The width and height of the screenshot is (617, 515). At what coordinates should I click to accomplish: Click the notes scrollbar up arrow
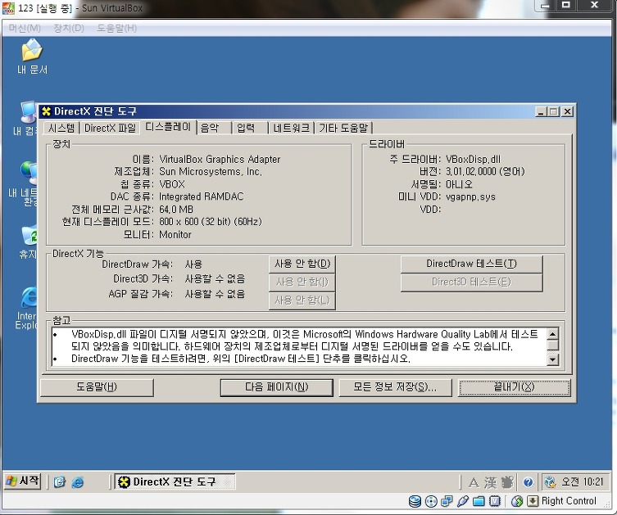(553, 334)
